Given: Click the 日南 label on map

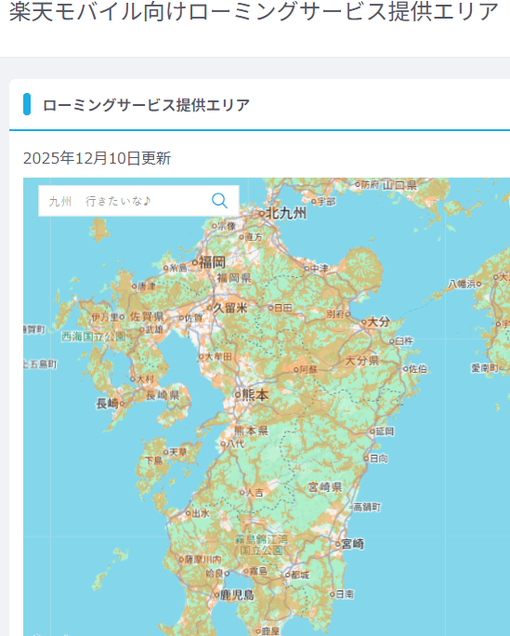Looking at the screenshot, I should click(x=345, y=594).
